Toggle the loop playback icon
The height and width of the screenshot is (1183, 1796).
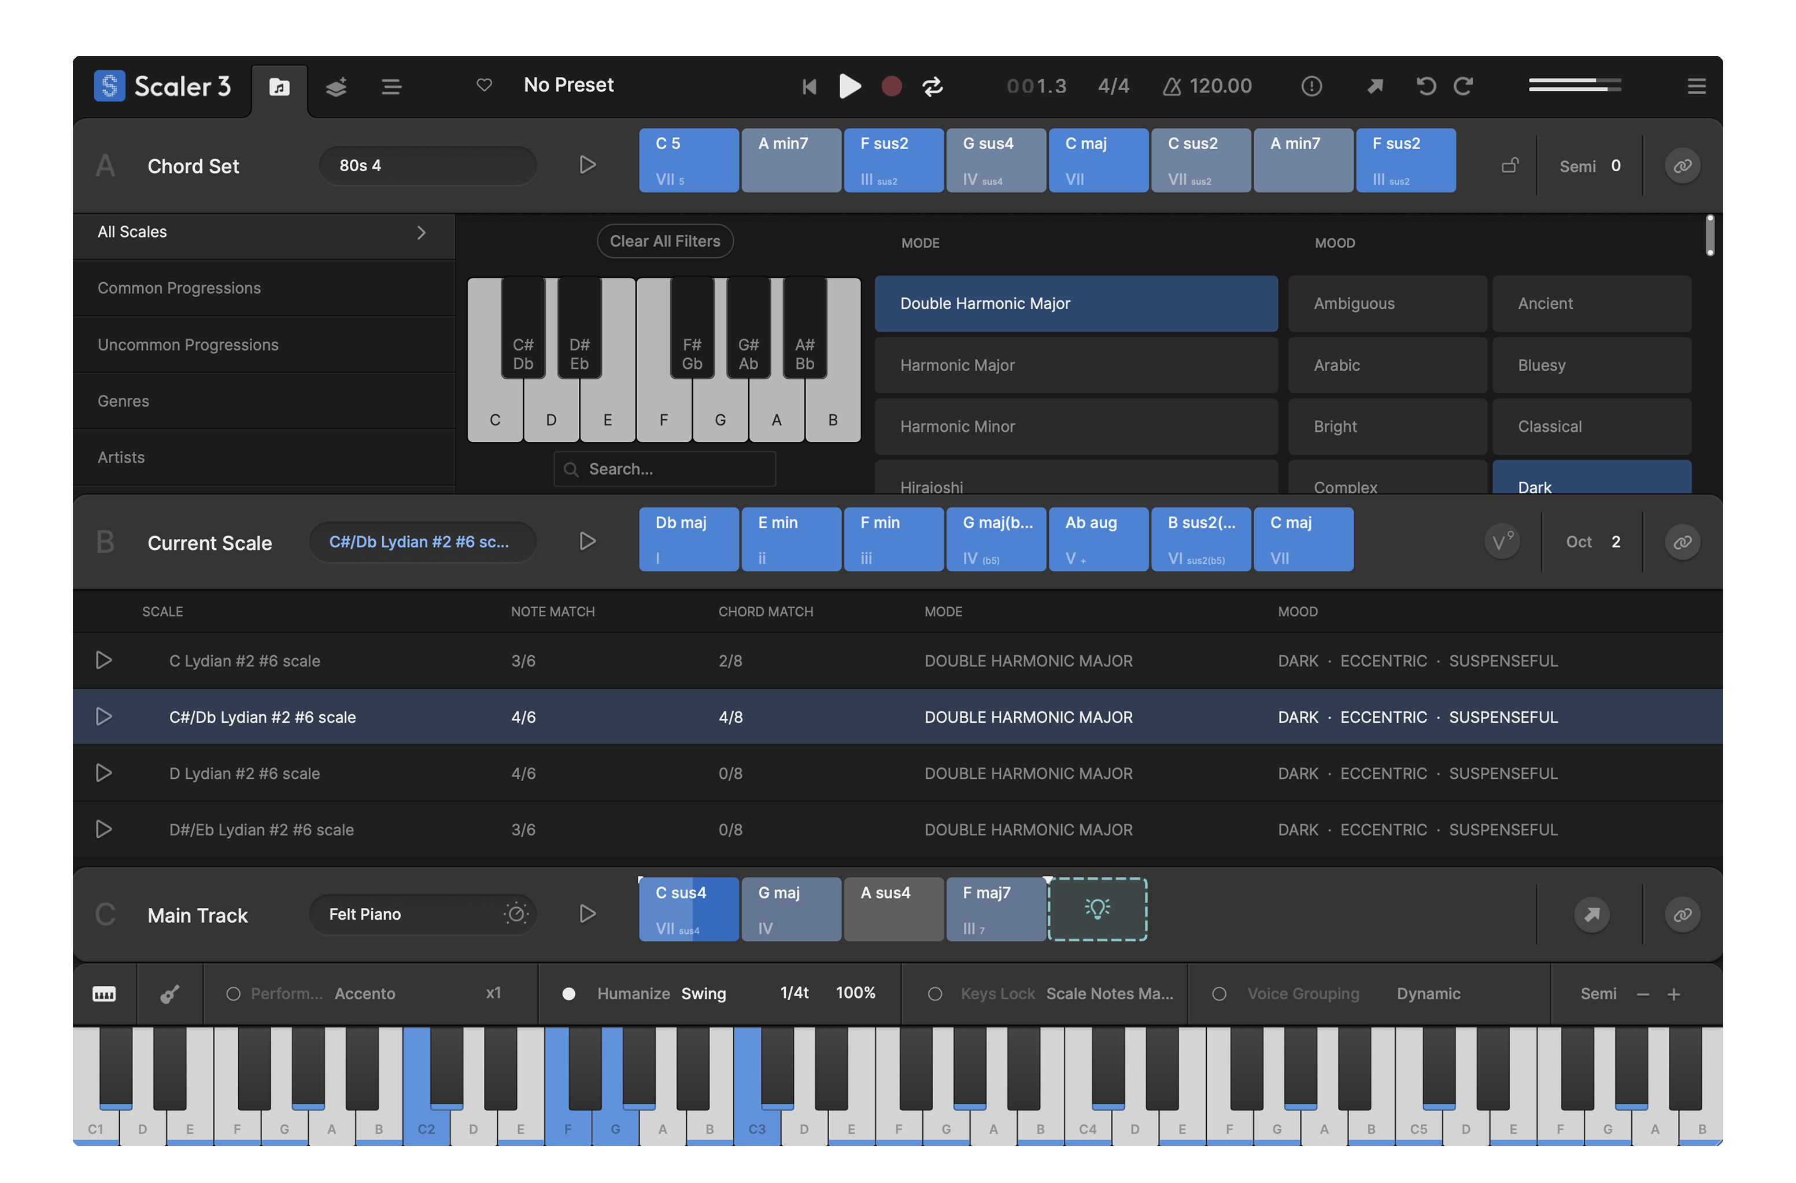point(933,86)
